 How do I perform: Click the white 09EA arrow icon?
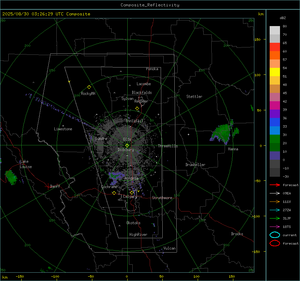[275, 193]
